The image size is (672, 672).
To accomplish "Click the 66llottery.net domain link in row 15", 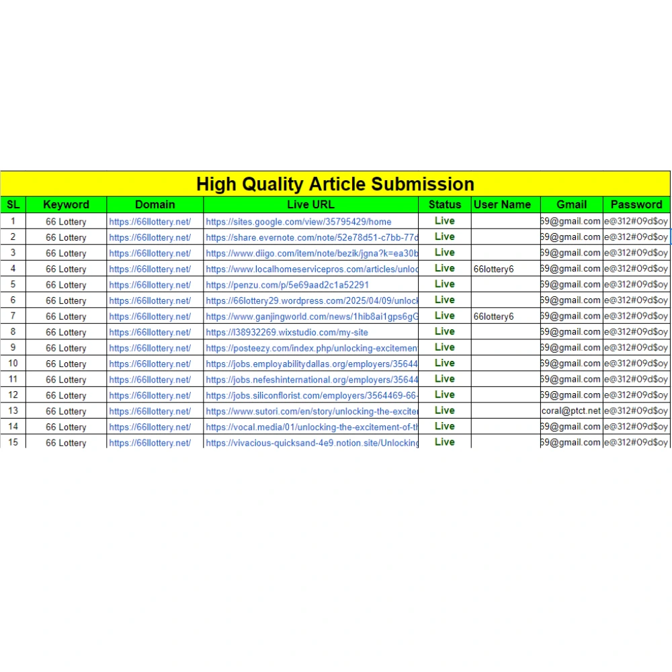I will (x=150, y=443).
